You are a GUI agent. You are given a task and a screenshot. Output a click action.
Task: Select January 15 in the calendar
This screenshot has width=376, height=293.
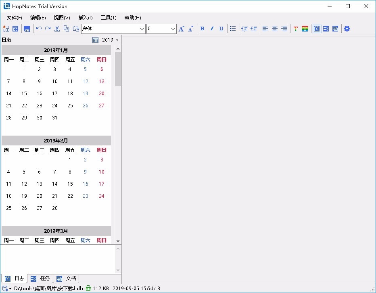click(24, 93)
